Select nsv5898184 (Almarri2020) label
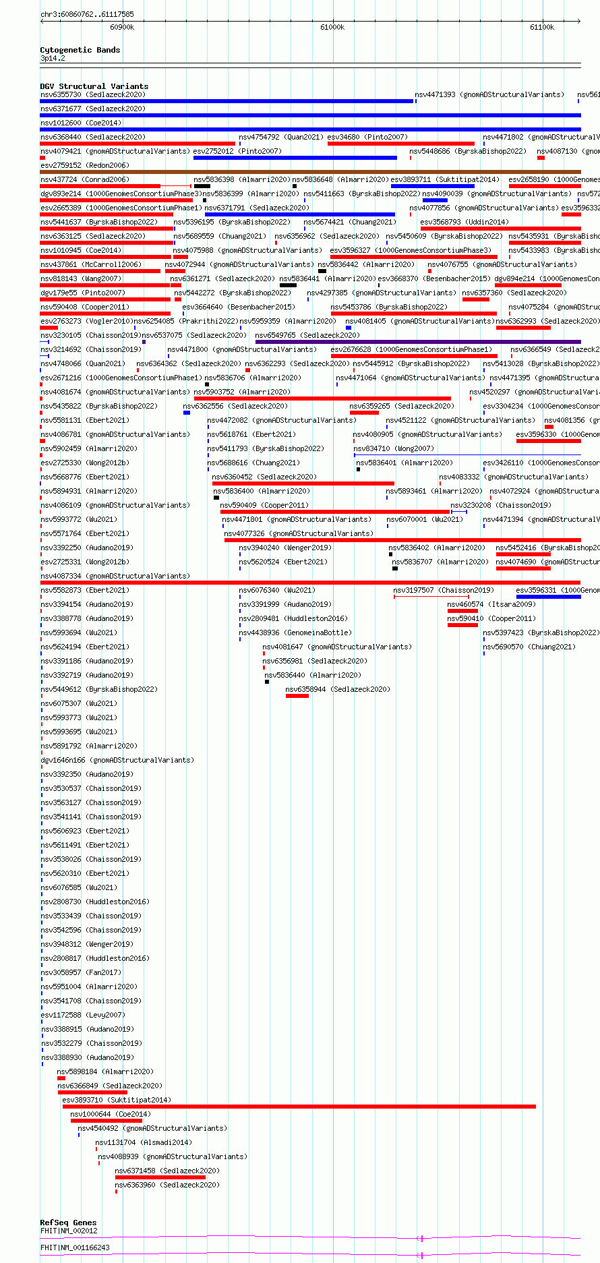Screen dimensions: 600x1263 (106, 1071)
